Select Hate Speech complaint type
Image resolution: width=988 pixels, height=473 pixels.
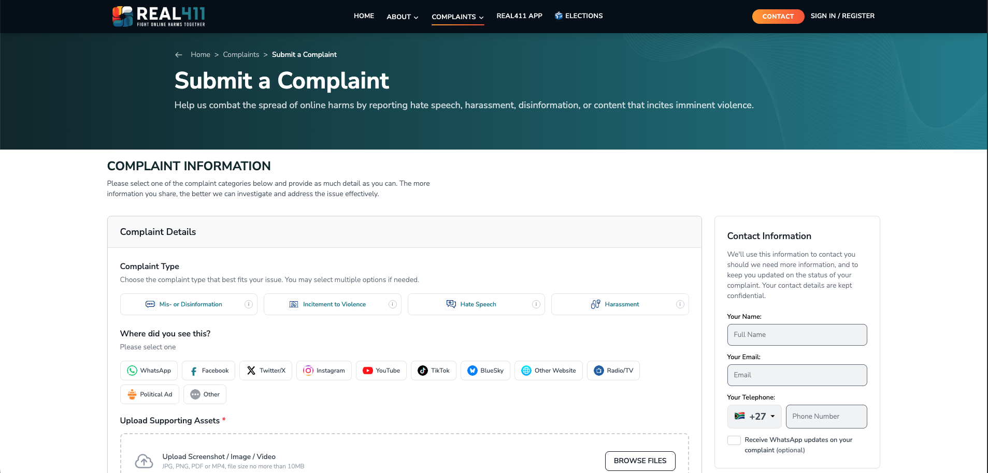point(476,304)
